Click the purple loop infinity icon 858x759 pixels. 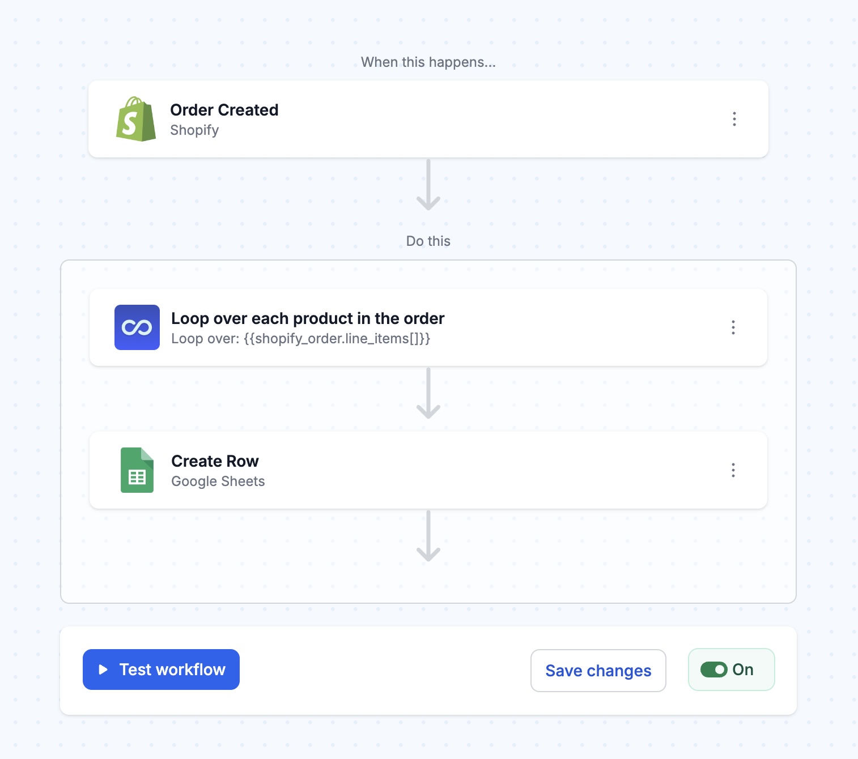[x=137, y=327]
